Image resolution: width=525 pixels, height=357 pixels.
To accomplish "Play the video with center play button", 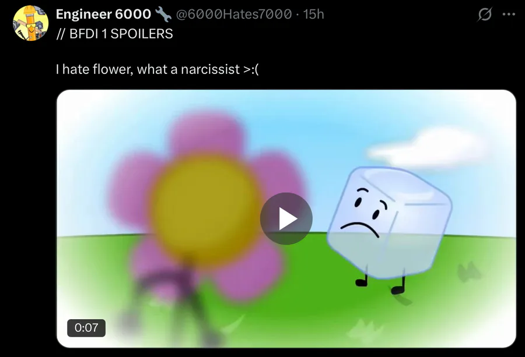I will (x=286, y=218).
